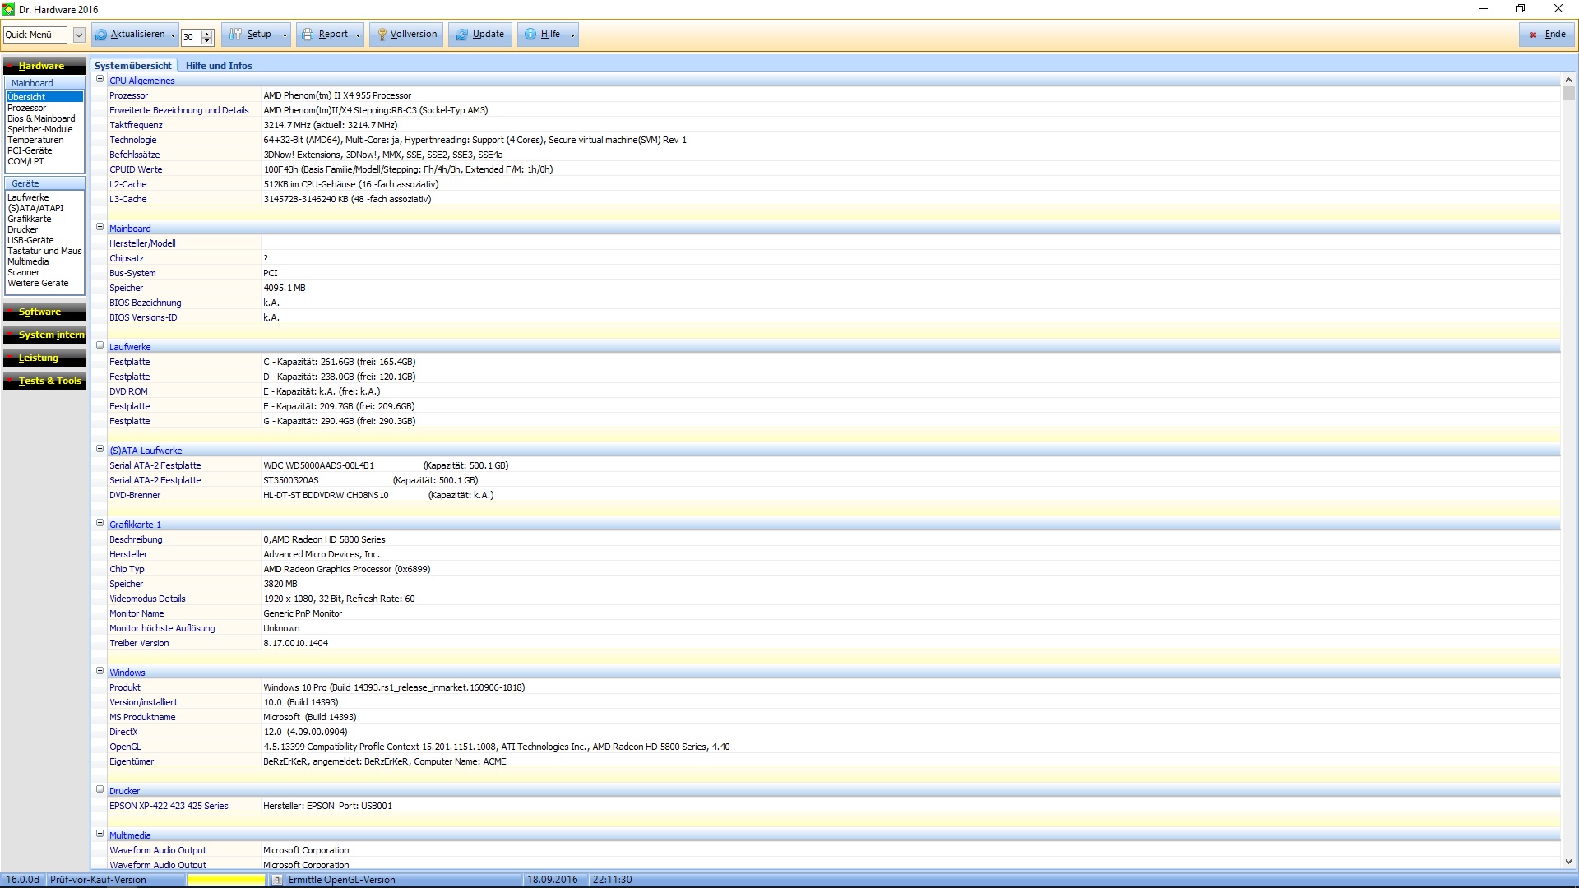1579x888 pixels.
Task: Click the Setup tools icon
Action: tap(236, 35)
